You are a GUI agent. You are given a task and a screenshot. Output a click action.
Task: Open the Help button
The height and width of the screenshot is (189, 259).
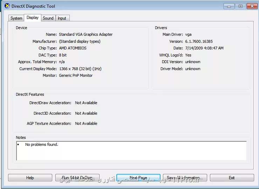[30, 178]
